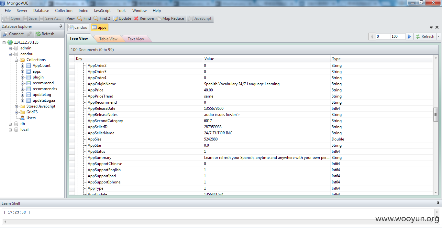The width and height of the screenshot is (442, 228).
Task: Click the Update document button
Action: (122, 18)
